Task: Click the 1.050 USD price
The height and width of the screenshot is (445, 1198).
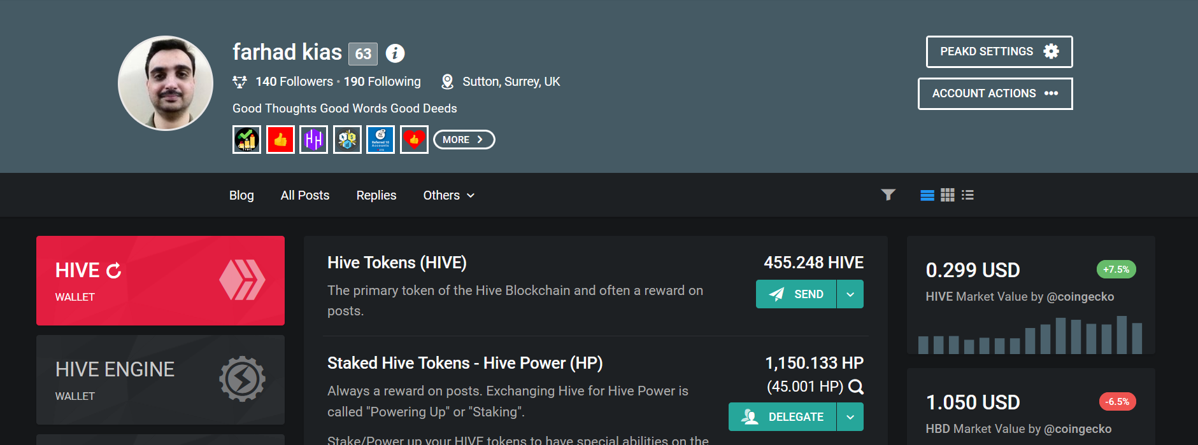Action: 973,402
